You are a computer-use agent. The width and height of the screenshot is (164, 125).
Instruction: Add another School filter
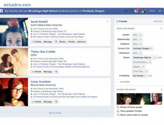(x=160, y=58)
